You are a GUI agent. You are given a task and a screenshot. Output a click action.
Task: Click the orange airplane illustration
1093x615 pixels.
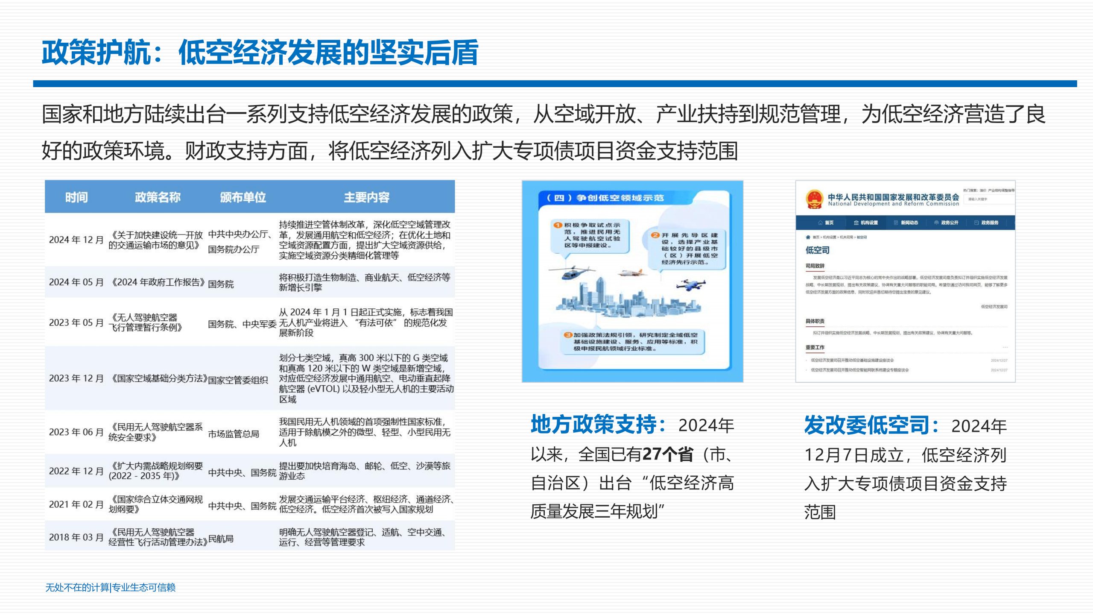(633, 272)
